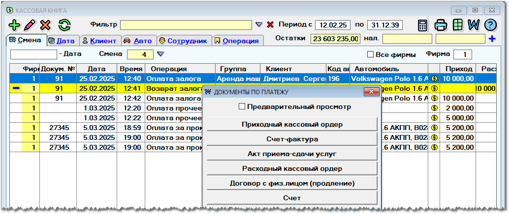Click the Остатки field 23 603 235,00

[x=335, y=39]
